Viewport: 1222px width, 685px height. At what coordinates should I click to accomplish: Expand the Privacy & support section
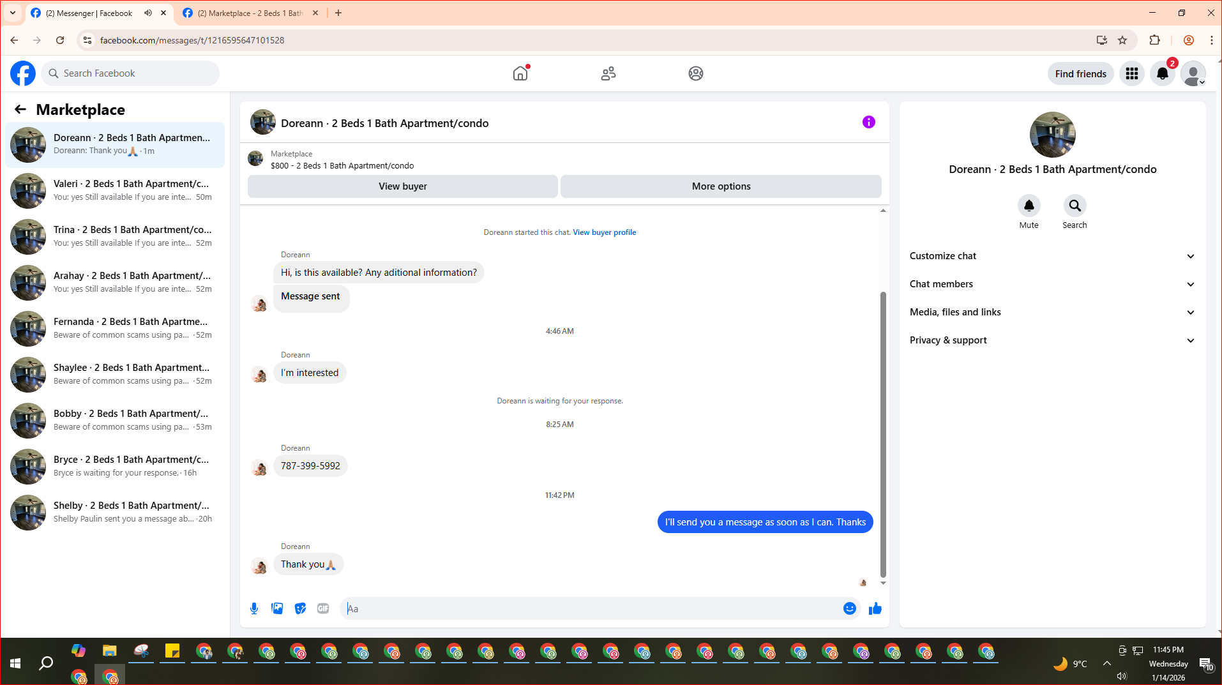point(1052,340)
